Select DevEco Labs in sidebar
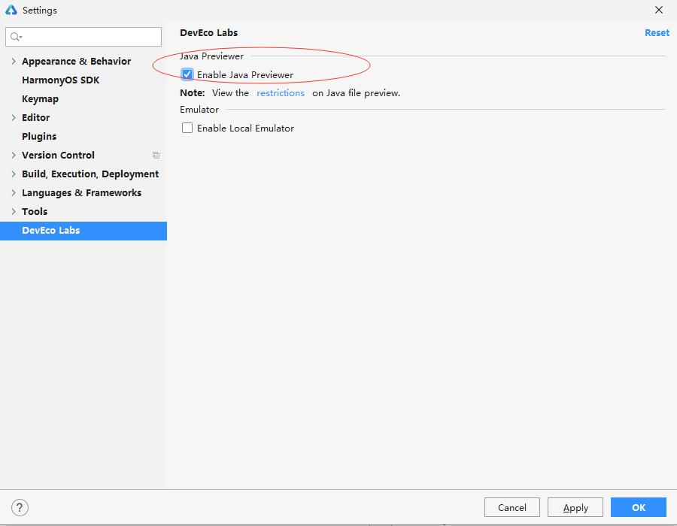This screenshot has width=677, height=526. (x=83, y=231)
